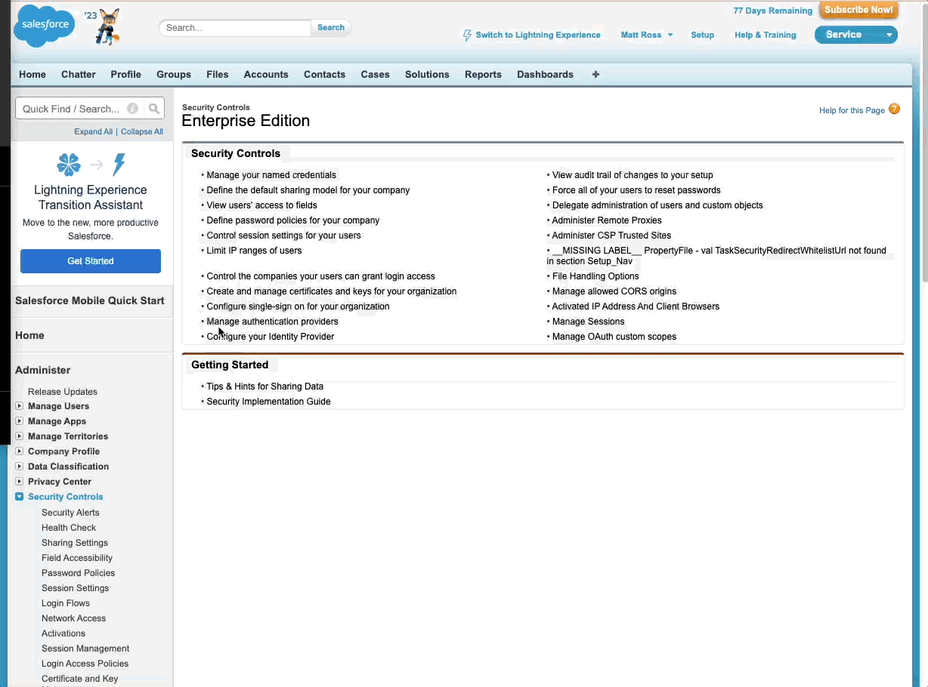Collapse the Security Controls tree node
Viewport: 928px width, 687px height.
20,497
